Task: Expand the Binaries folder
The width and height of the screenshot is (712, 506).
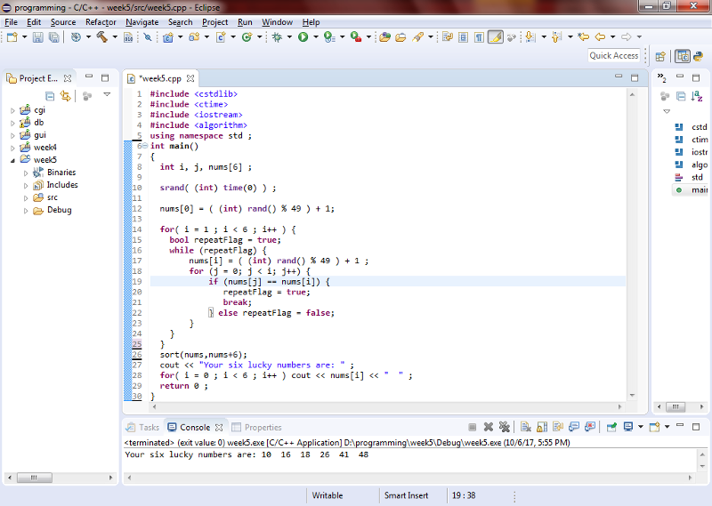Action: [26, 173]
